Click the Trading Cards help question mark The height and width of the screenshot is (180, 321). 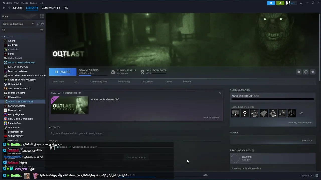253,150
